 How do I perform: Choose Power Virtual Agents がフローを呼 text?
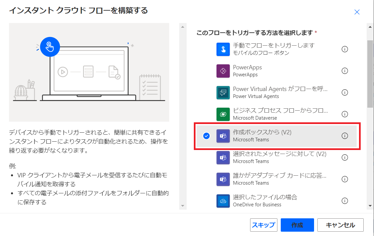pos(280,89)
